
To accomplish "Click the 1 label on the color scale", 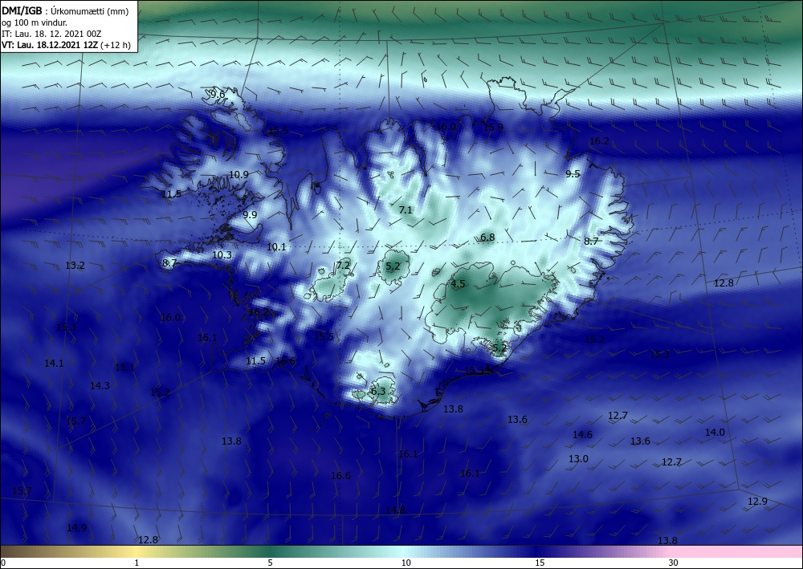I will pos(137,563).
